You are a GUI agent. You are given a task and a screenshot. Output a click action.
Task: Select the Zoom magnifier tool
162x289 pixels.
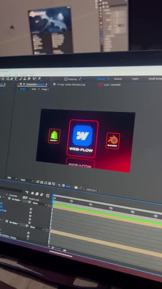[8, 79]
